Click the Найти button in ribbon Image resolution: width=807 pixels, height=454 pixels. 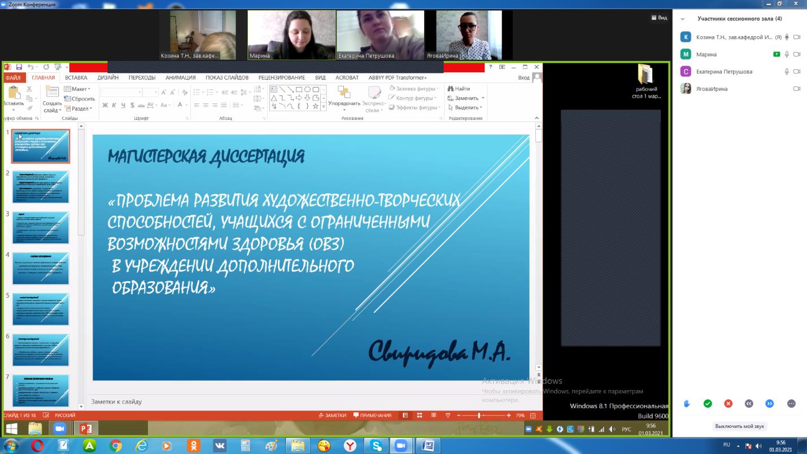click(x=459, y=89)
